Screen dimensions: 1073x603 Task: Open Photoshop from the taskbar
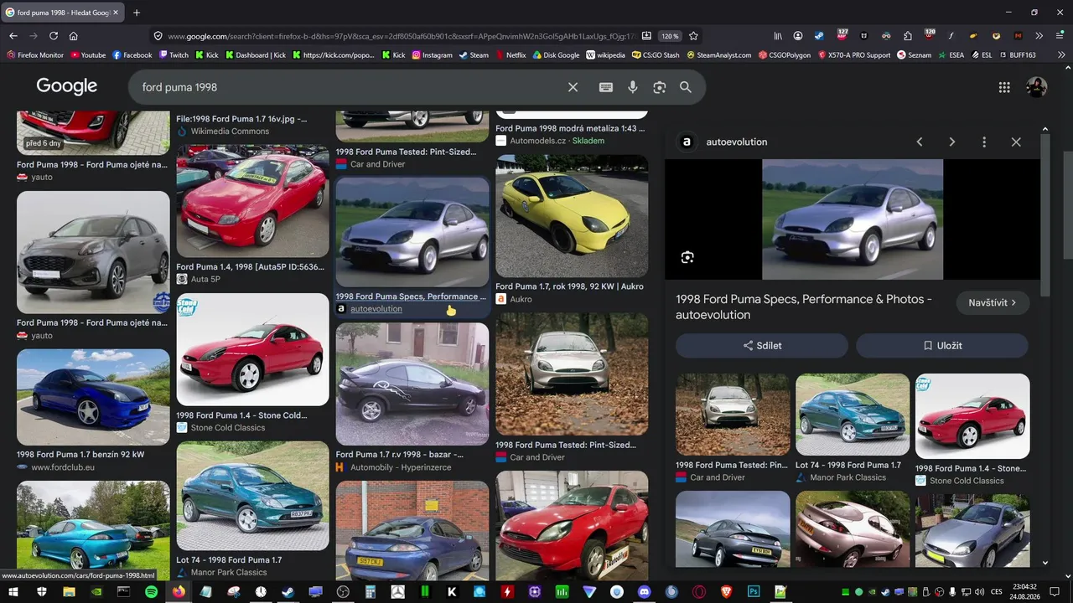754,591
